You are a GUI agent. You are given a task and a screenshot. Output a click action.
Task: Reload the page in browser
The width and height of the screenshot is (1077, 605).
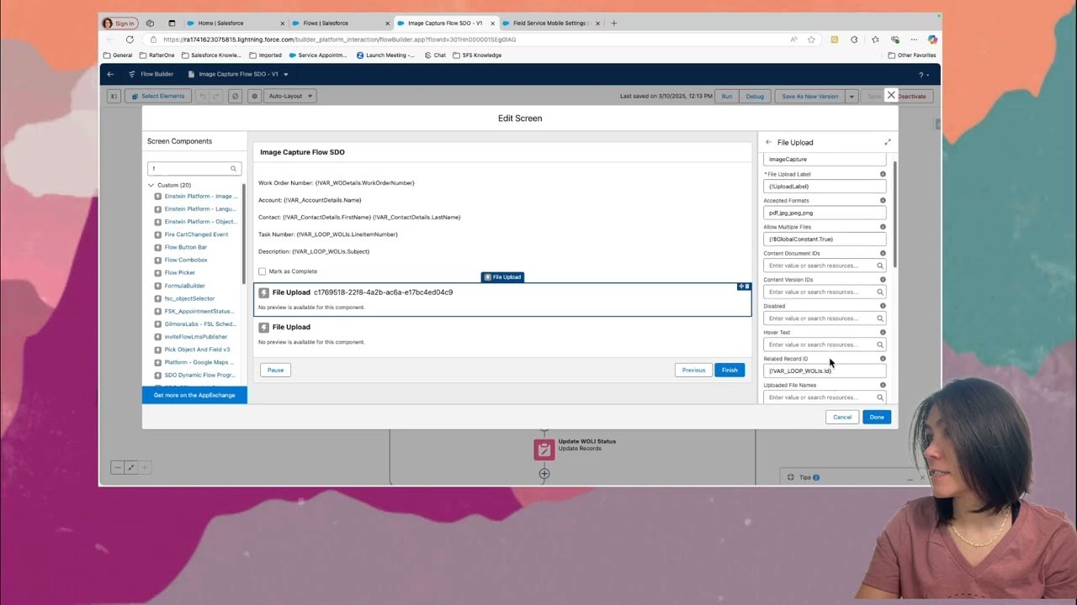[x=130, y=39]
